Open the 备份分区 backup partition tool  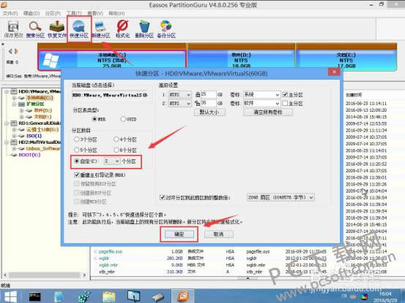pos(166,28)
